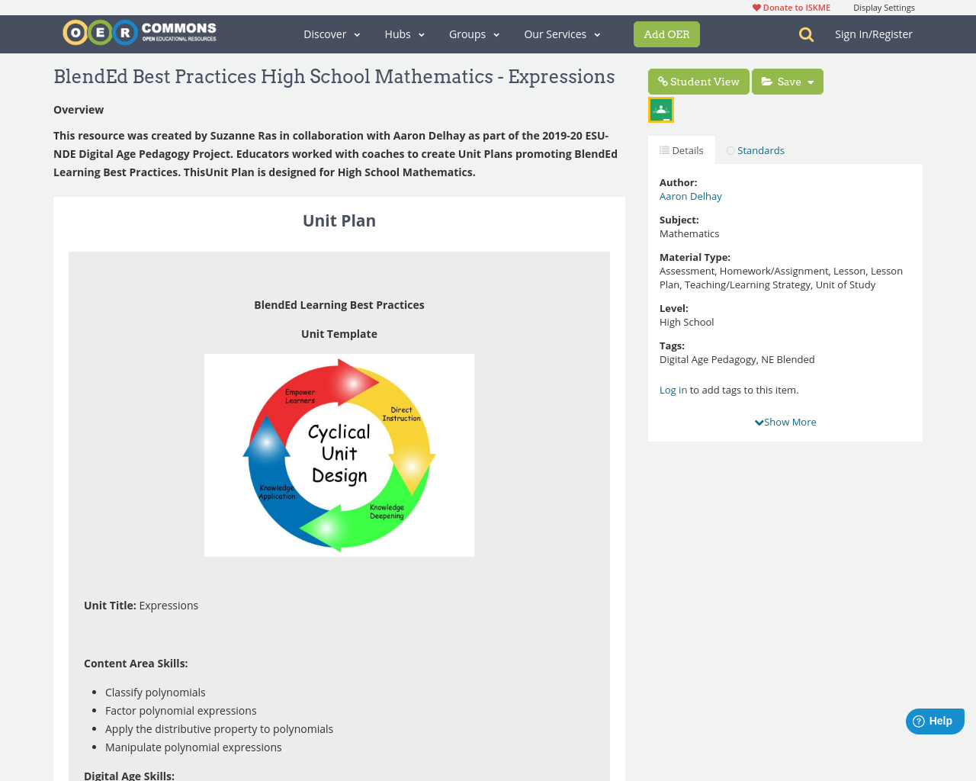Click the Student View link icon
The image size is (976, 781).
pyautogui.click(x=664, y=80)
